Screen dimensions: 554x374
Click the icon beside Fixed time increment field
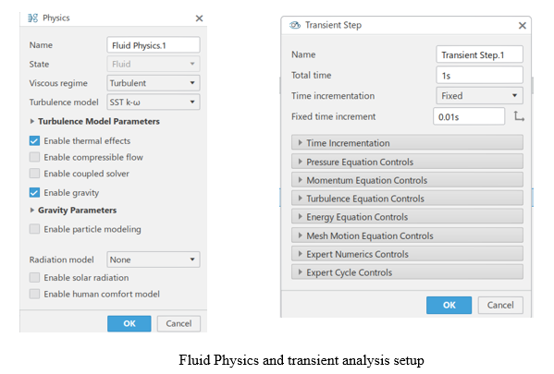[x=519, y=116]
